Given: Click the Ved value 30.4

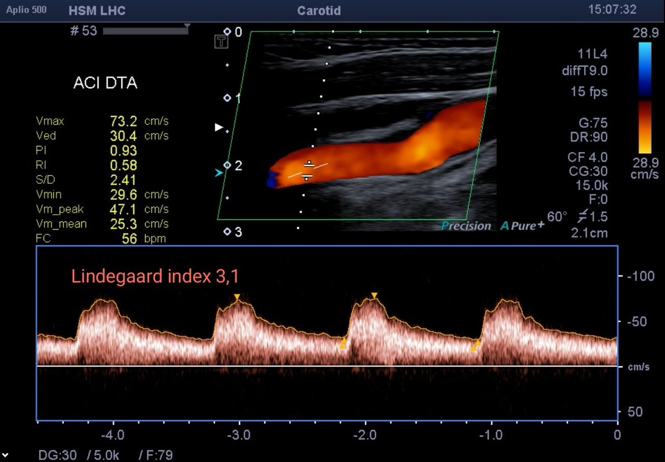Looking at the screenshot, I should (123, 136).
